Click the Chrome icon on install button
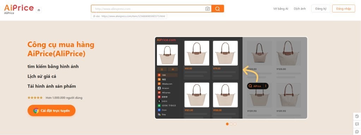The width and height of the screenshot is (361, 135). [36, 111]
